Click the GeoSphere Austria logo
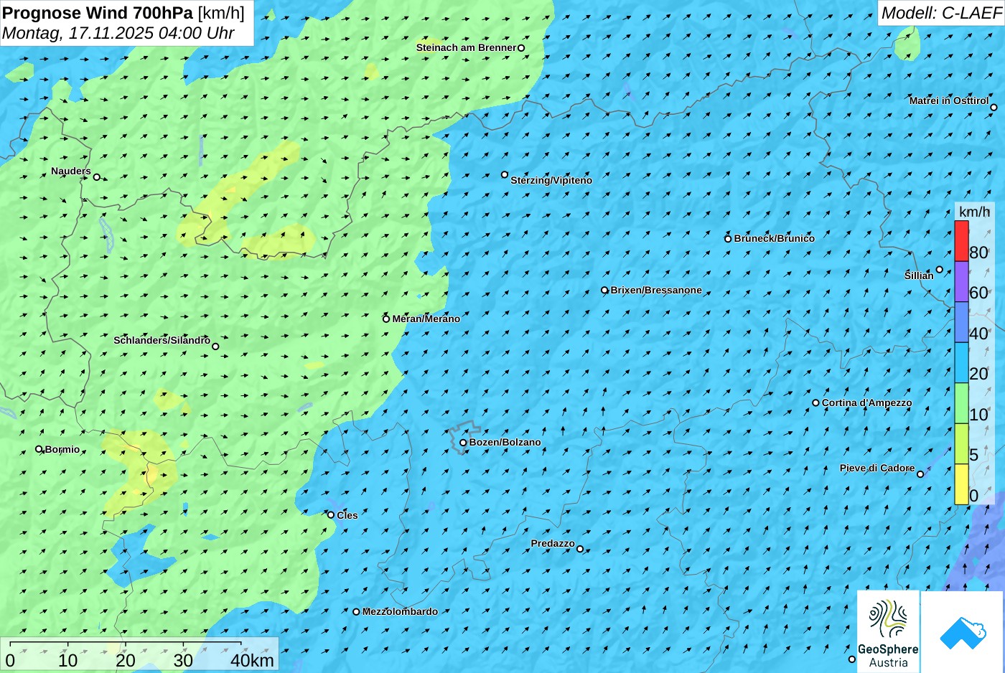 tap(888, 631)
